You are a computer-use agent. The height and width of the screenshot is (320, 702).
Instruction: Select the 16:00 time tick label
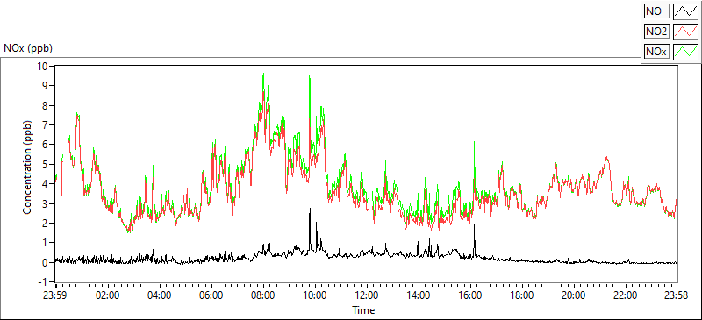(x=470, y=295)
